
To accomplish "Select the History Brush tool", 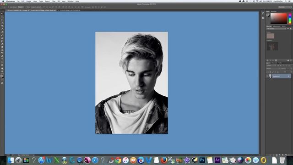I will coord(2,41).
